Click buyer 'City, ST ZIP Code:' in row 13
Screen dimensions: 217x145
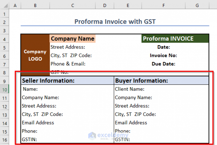161,114
